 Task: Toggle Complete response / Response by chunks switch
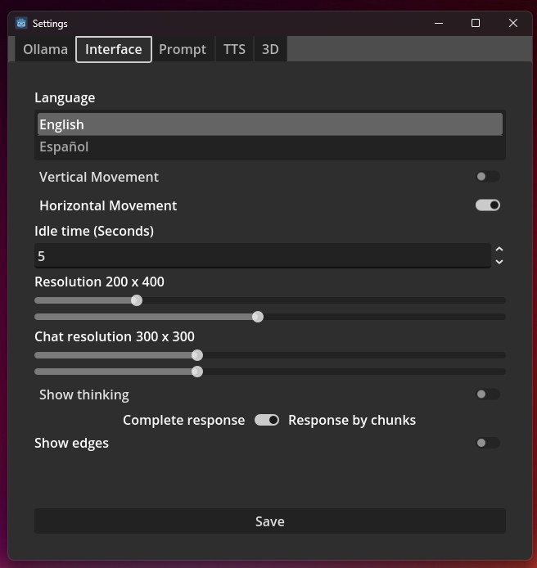267,420
